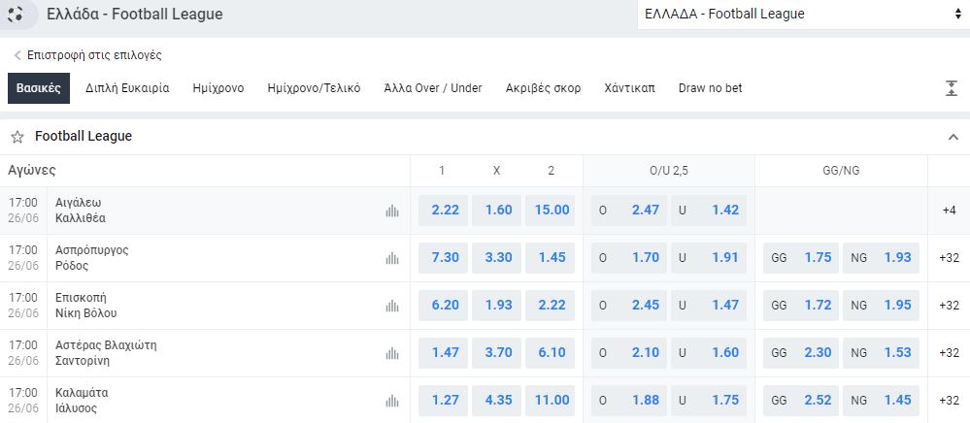Screen dimensions: 970x423
Task: Click the collapse-all markets icon
Action: point(952,88)
